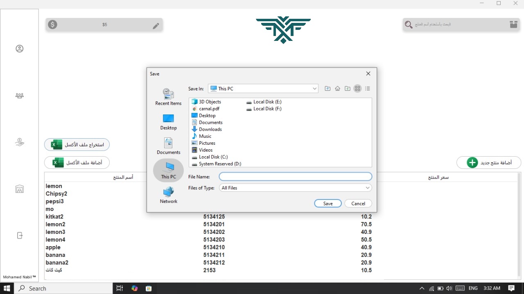Click the dollar coin icon
Screen dimensions: 524x294
(52, 25)
